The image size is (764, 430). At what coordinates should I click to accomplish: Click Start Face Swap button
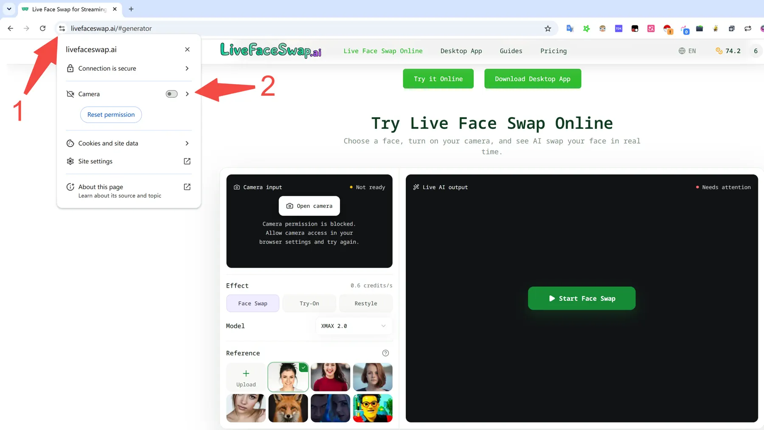(x=581, y=298)
